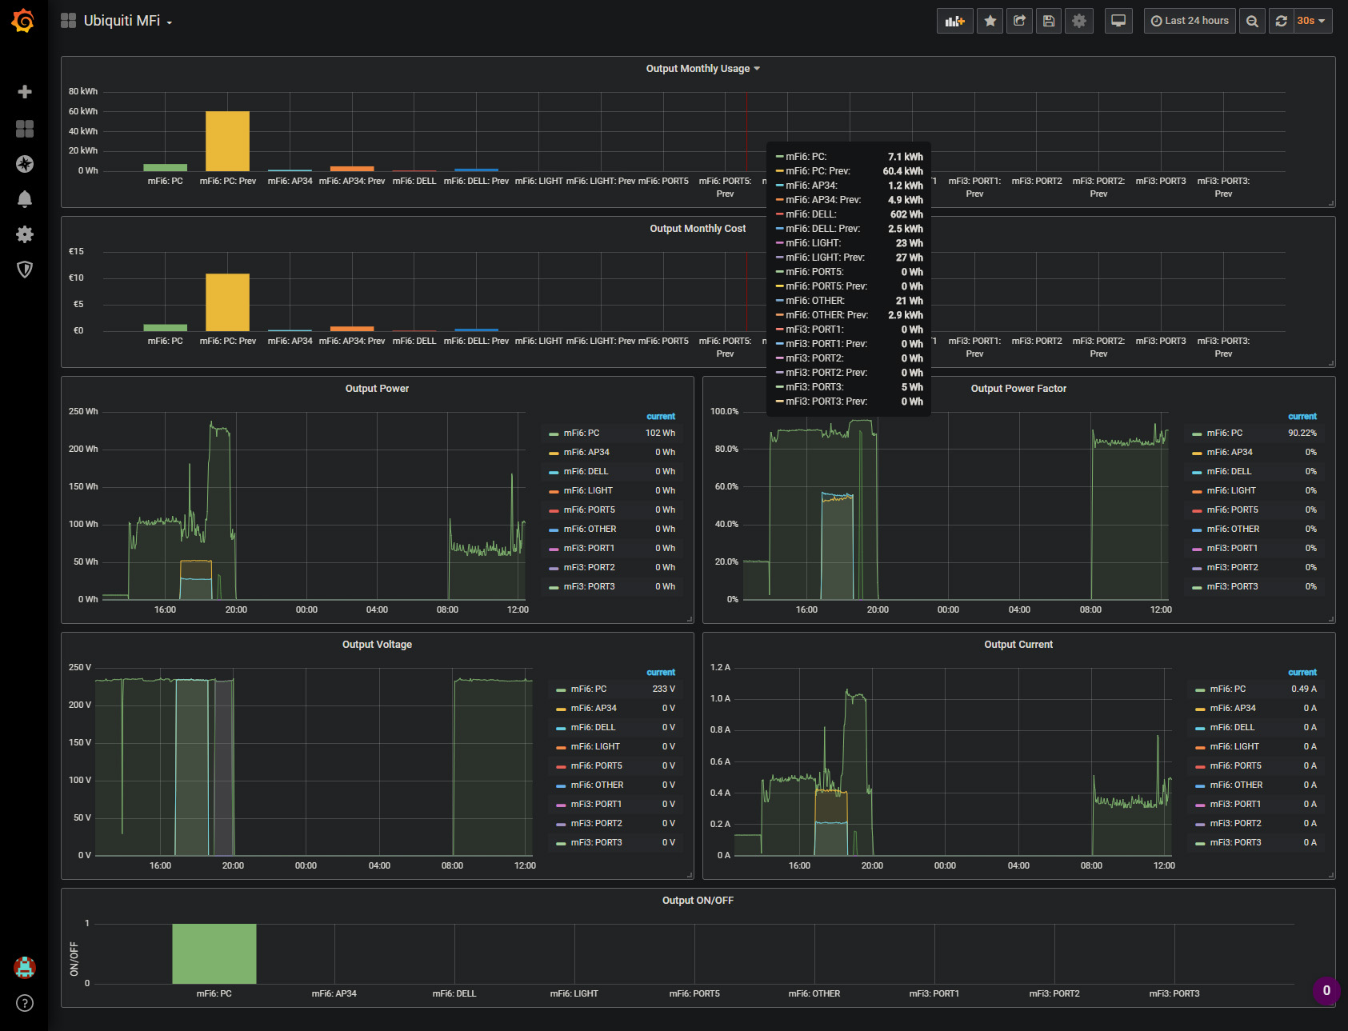Open the Help question mark icon

(x=25, y=1003)
